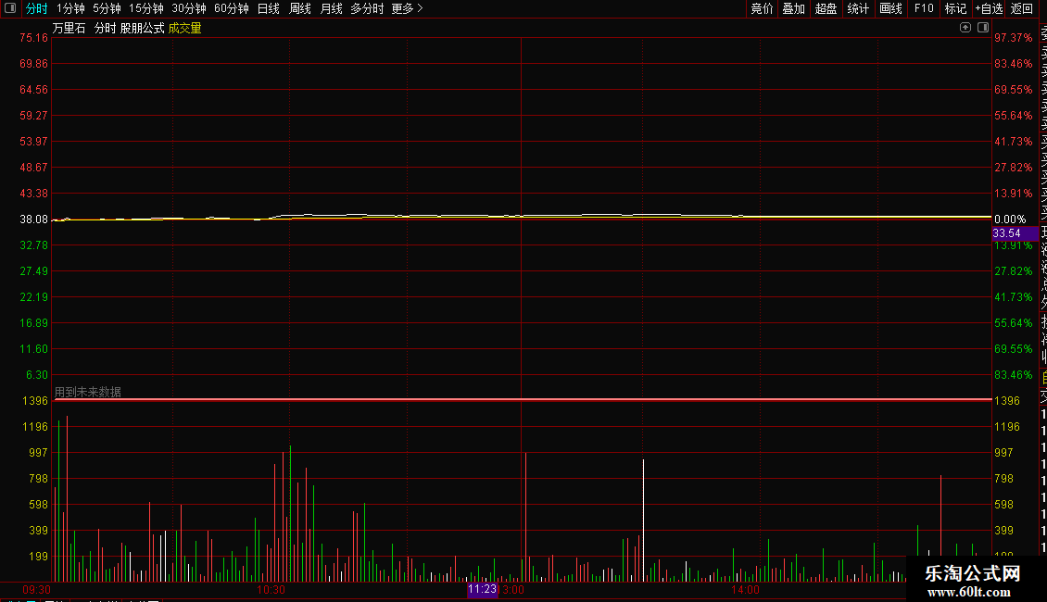1047x602 pixels.
Task: Click the 分时 chart title label
Action: point(105,28)
